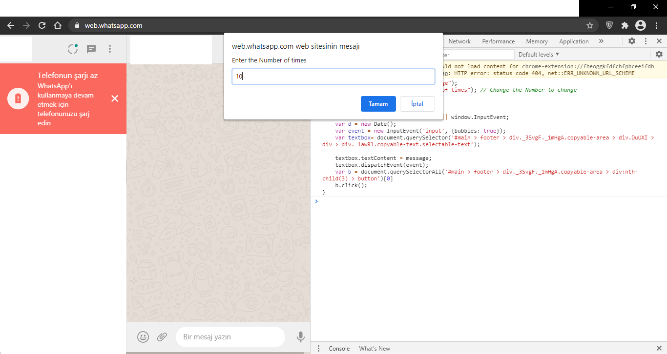Open the DevTools drawer three-dot menu

pyautogui.click(x=318, y=348)
